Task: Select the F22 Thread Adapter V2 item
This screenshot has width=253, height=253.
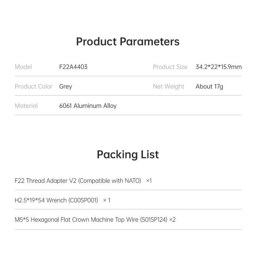Action: [46, 181]
